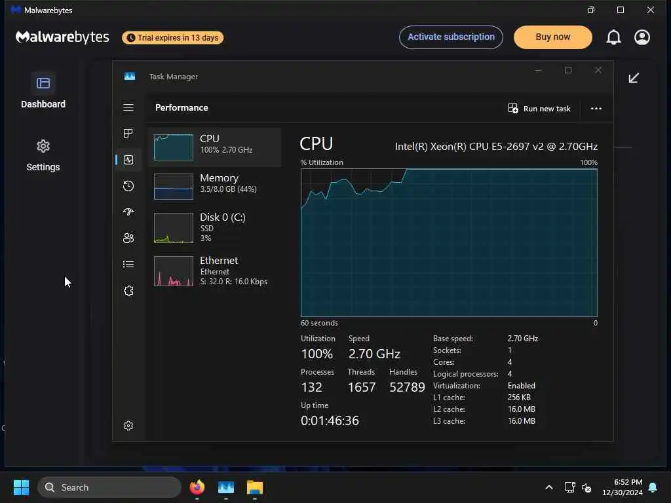Click the CPU utilization graph
Screen dimensions: 671x503
click(449, 242)
